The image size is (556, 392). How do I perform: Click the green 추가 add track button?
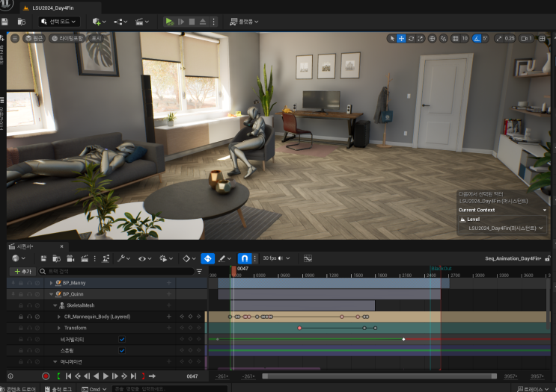[x=23, y=272]
